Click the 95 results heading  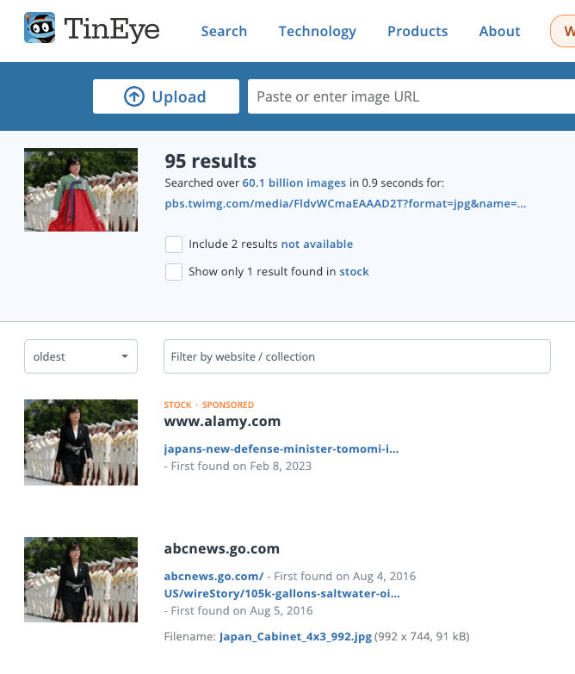(x=211, y=161)
